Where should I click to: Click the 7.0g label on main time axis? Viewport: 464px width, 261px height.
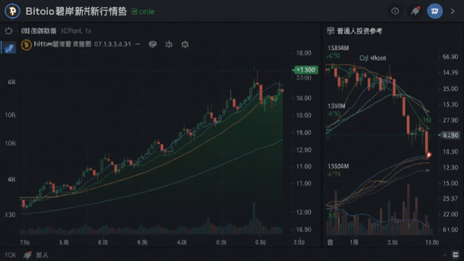point(25,242)
